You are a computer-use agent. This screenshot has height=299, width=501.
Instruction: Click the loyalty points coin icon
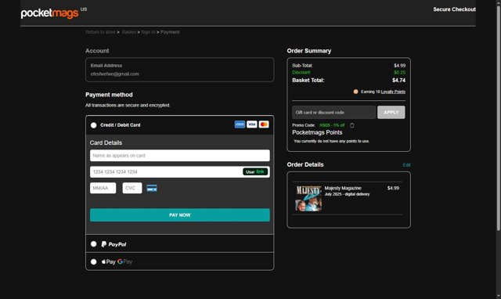pos(355,92)
